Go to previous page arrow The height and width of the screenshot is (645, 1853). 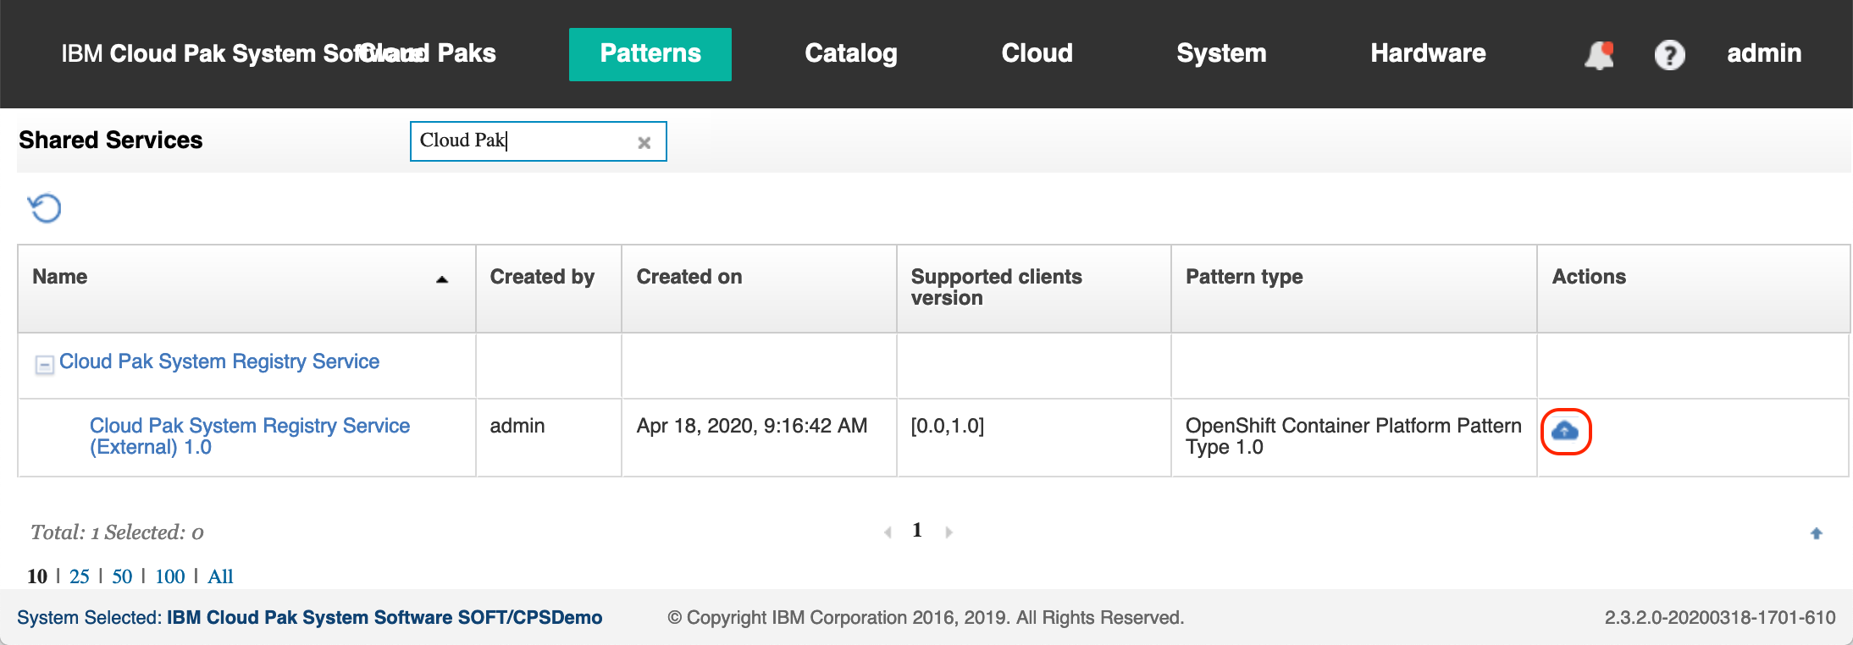888,532
